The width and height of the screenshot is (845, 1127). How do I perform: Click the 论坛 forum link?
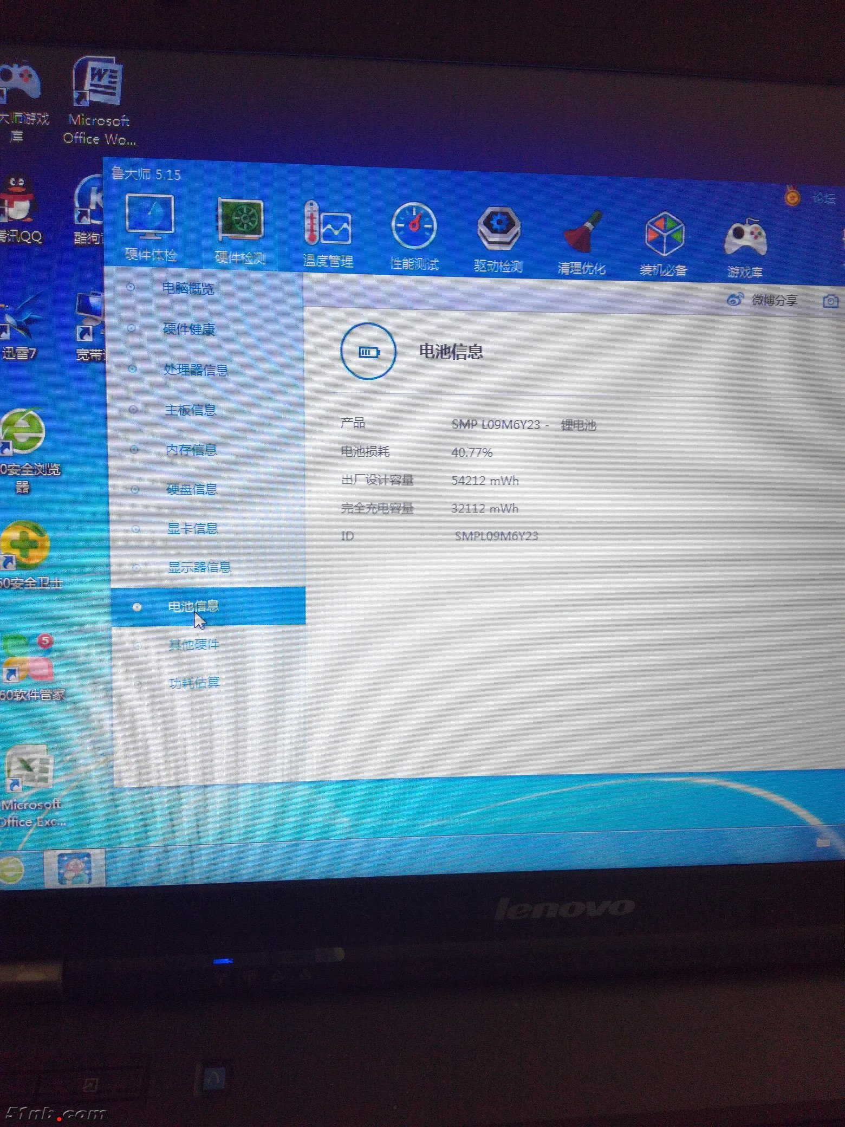click(x=823, y=199)
